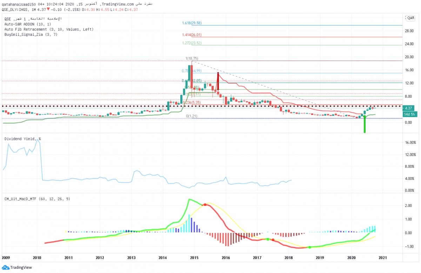Click the green MACD cross dot near 2018

[x=309, y=247]
